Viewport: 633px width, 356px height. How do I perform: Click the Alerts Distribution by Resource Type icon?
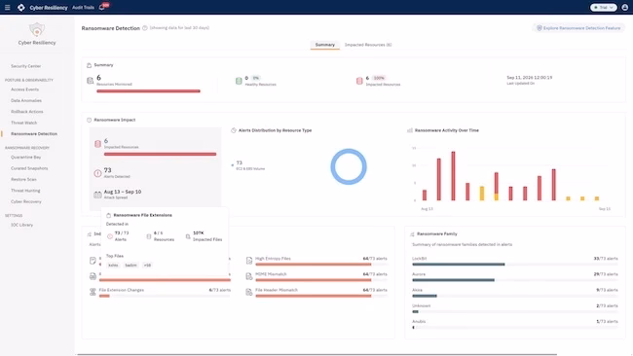[234, 130]
